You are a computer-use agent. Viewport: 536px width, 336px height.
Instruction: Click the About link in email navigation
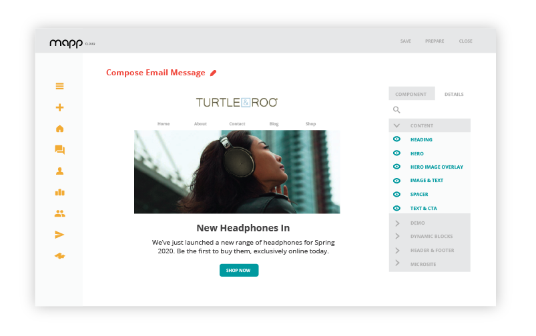pyautogui.click(x=200, y=123)
